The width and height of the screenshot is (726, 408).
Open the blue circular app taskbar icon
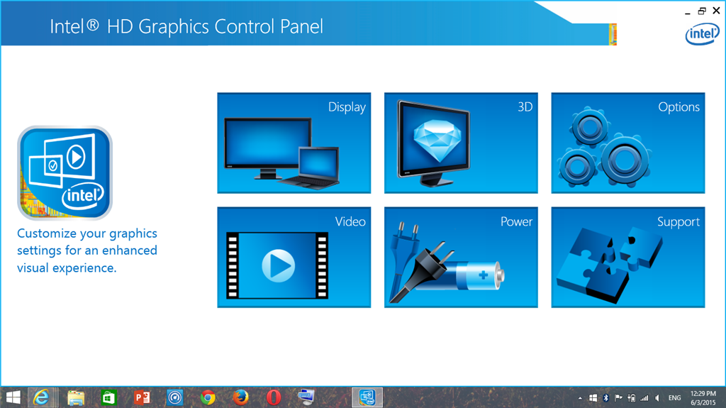point(175,398)
